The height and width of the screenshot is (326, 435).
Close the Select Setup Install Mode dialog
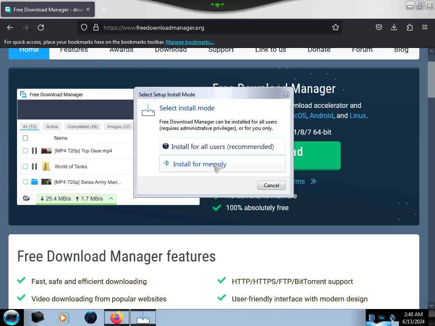point(286,95)
